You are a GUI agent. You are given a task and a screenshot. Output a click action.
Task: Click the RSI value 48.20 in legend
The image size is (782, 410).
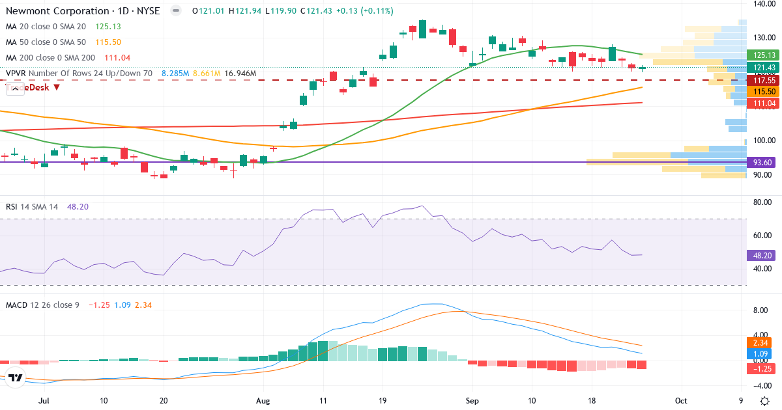(x=78, y=206)
